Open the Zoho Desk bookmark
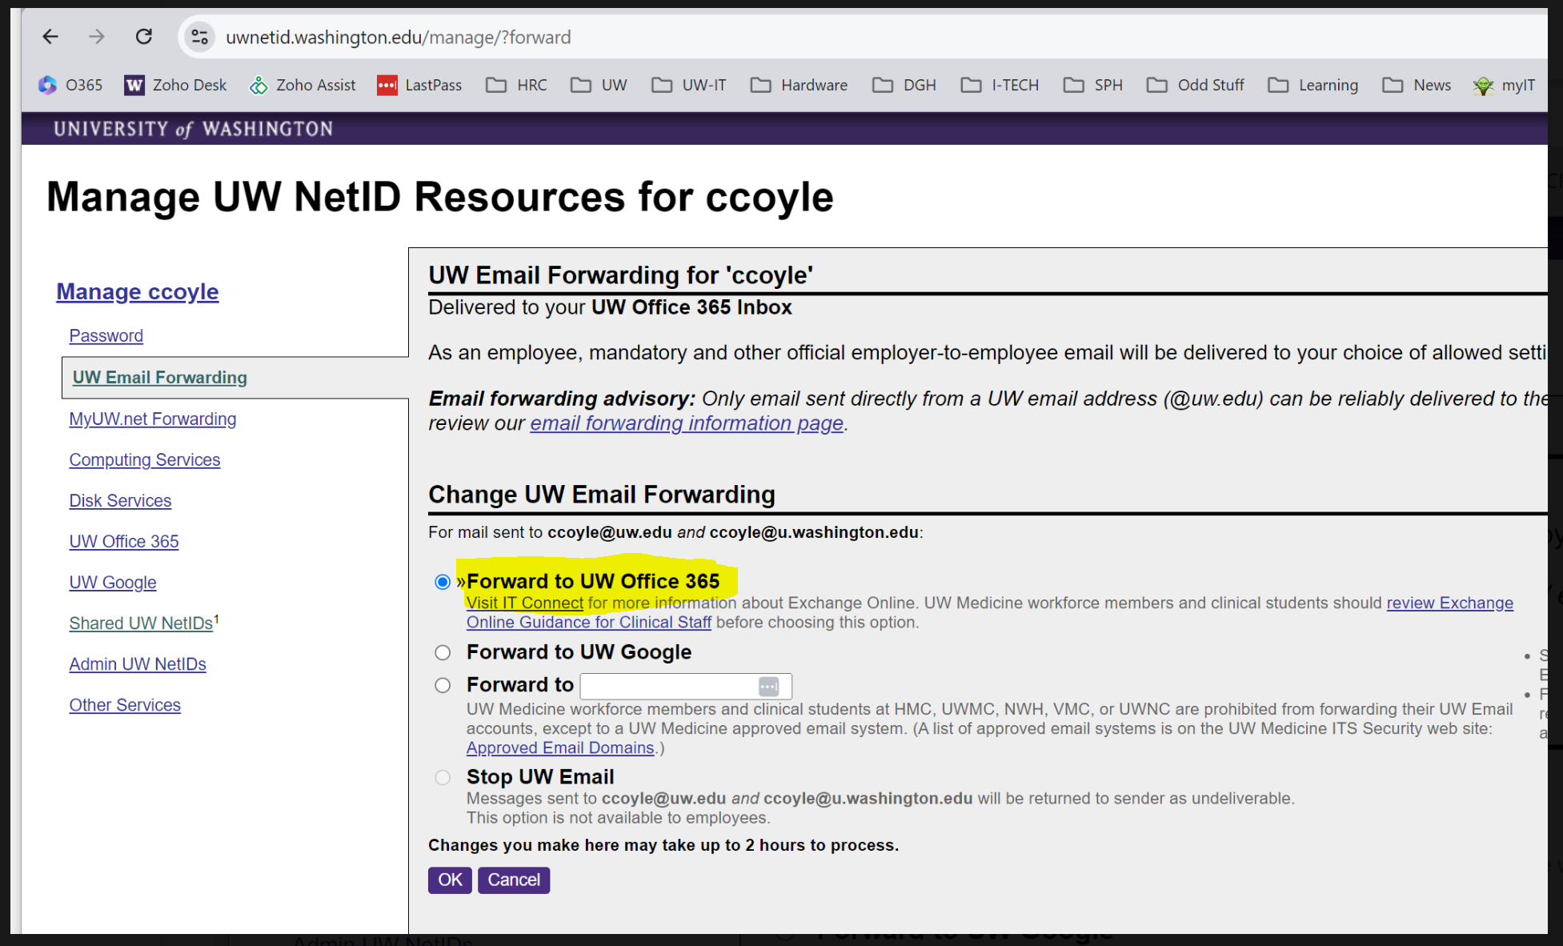This screenshot has width=1563, height=946. pos(175,85)
